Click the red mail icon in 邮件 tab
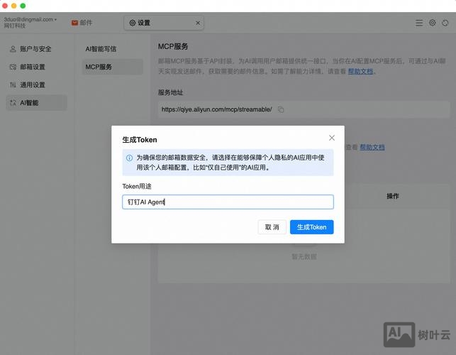This screenshot has height=355, width=456. (x=74, y=23)
